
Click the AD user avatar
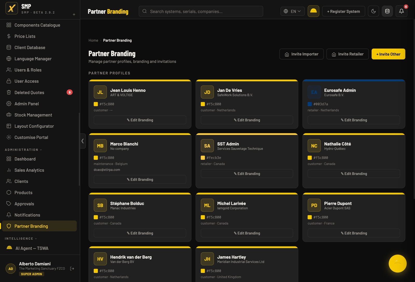coord(11,269)
